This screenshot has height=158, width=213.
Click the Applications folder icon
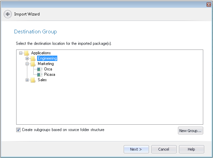(x=26, y=53)
